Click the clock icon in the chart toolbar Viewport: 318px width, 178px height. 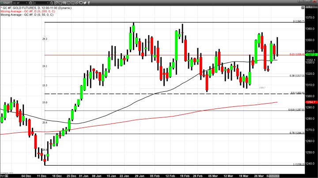click(x=52, y=3)
